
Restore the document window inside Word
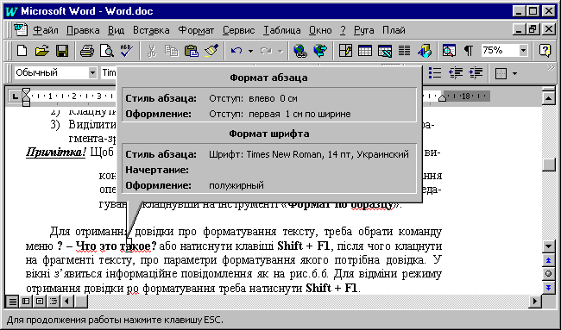pyautogui.click(x=533, y=29)
